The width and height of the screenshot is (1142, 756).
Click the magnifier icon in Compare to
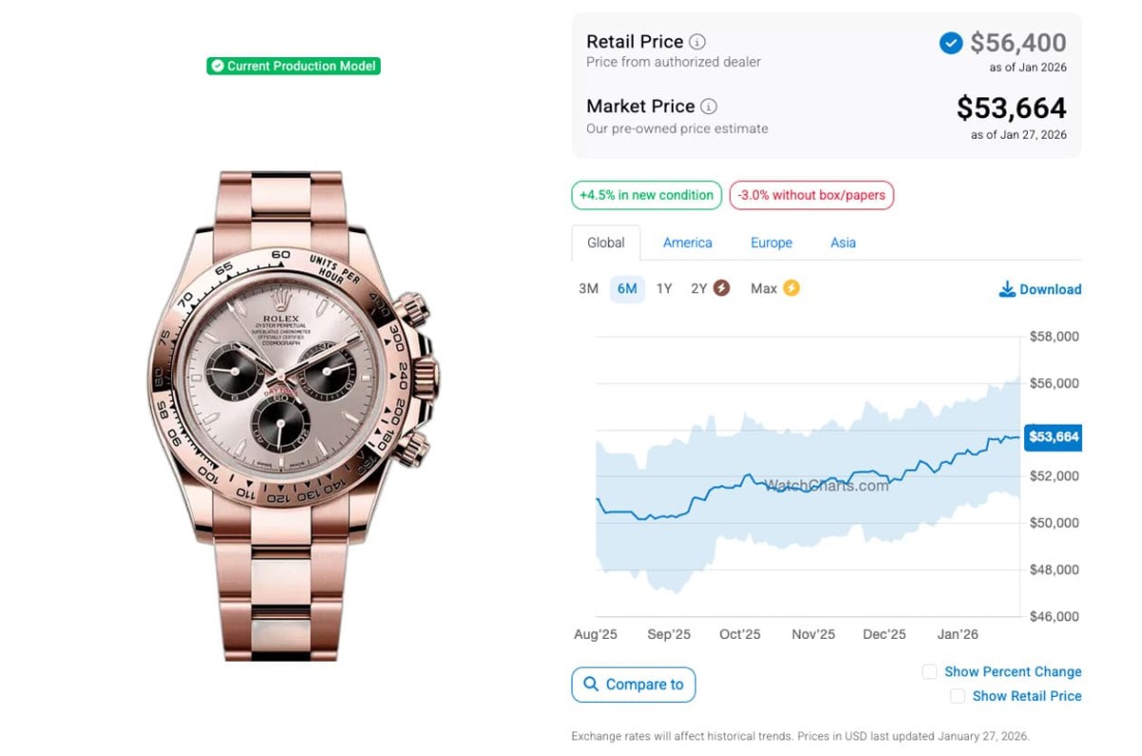(x=591, y=685)
